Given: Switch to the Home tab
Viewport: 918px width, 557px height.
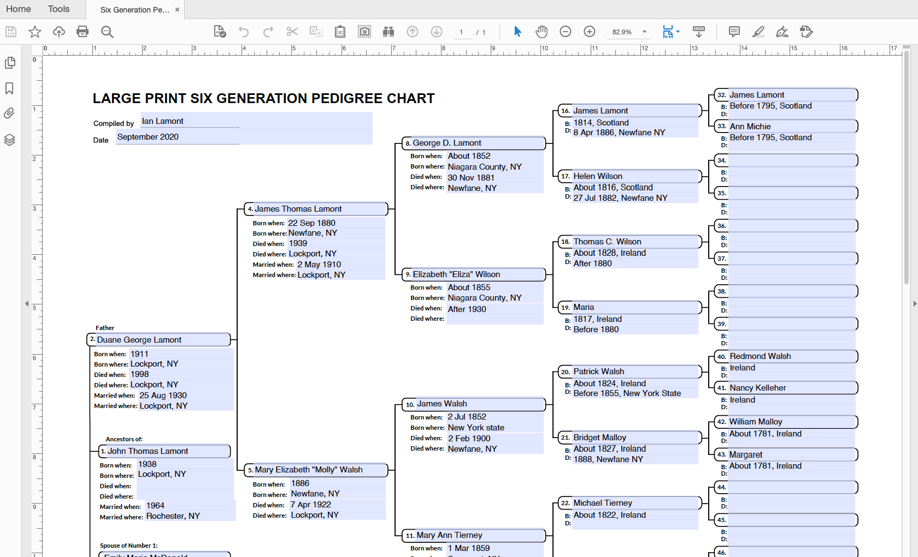Looking at the screenshot, I should pos(18,9).
